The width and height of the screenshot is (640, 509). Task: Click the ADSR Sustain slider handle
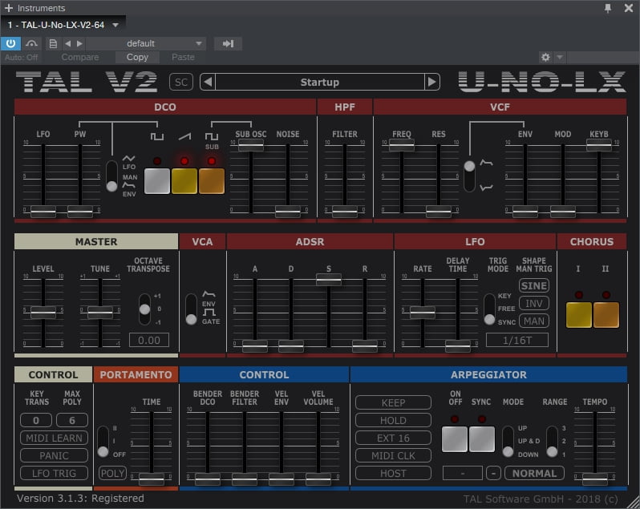click(x=329, y=279)
